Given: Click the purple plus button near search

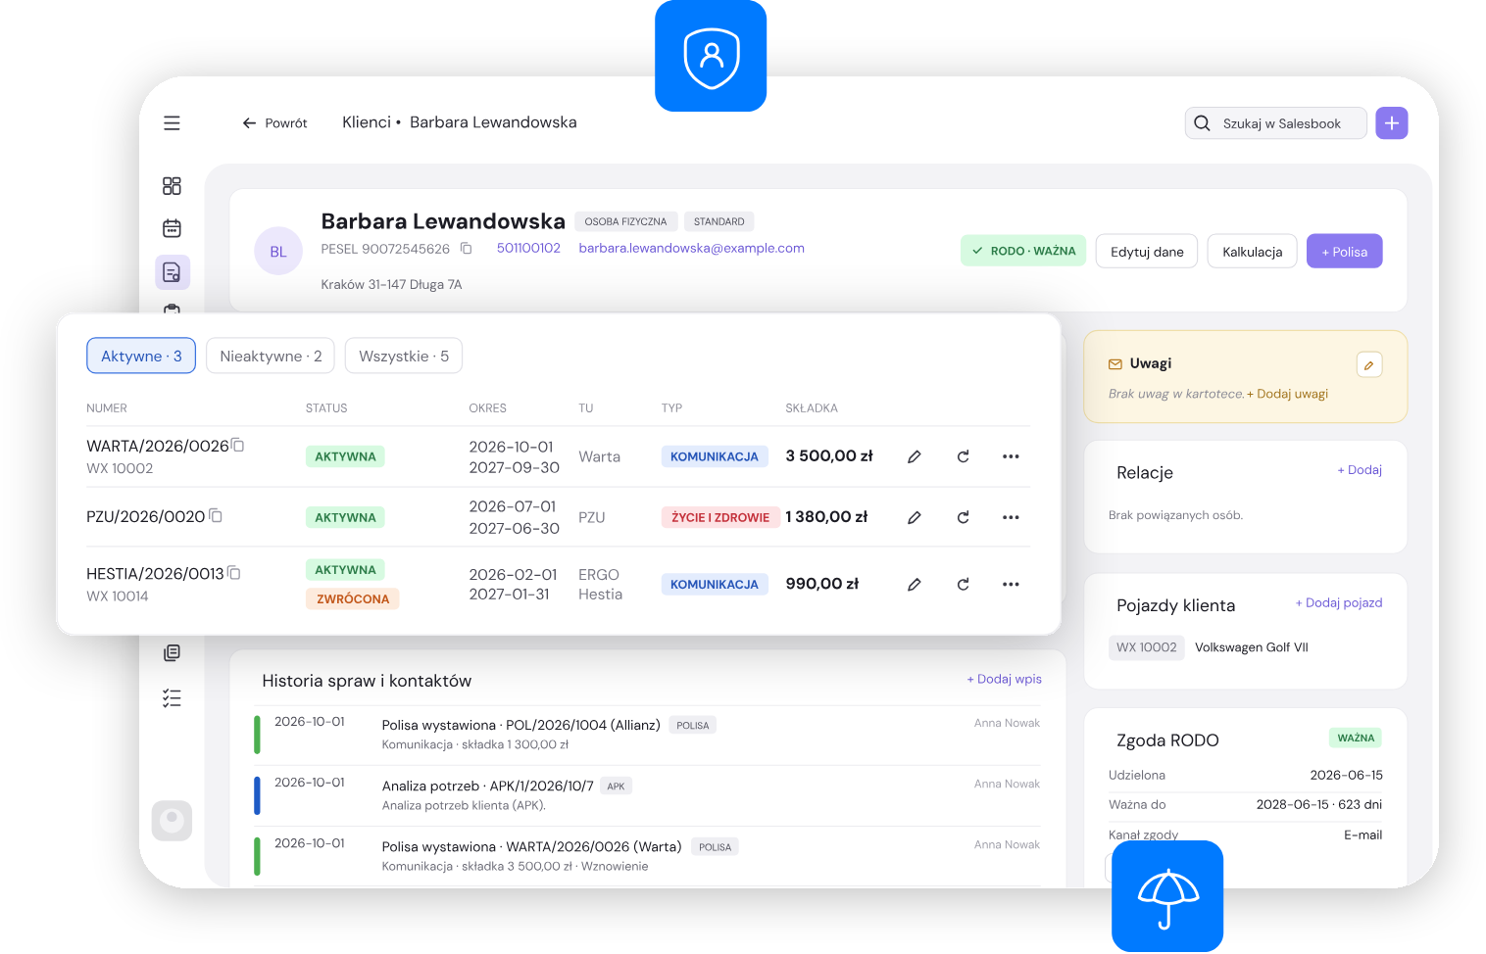Looking at the screenshot, I should click(1392, 123).
